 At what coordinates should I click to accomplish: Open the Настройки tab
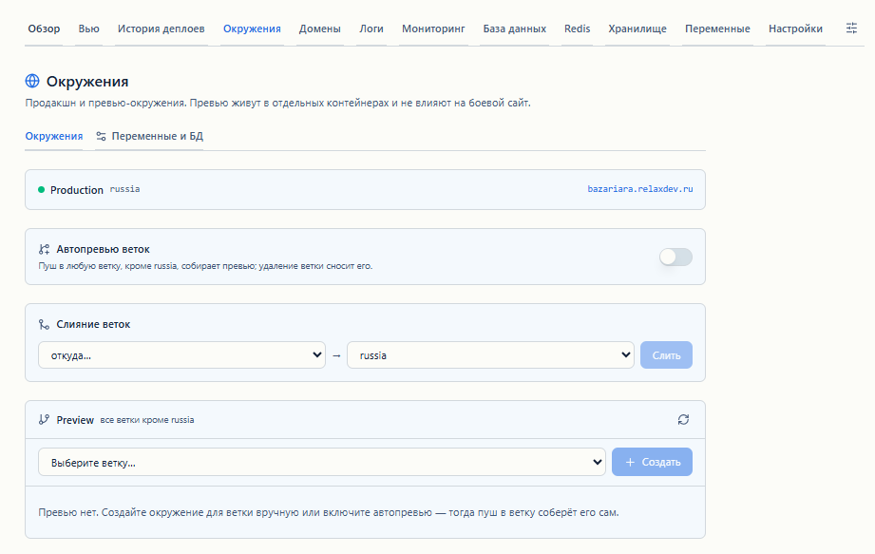[x=795, y=29]
